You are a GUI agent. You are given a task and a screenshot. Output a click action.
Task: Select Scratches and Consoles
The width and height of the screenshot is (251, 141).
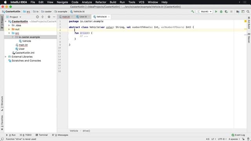(26, 61)
